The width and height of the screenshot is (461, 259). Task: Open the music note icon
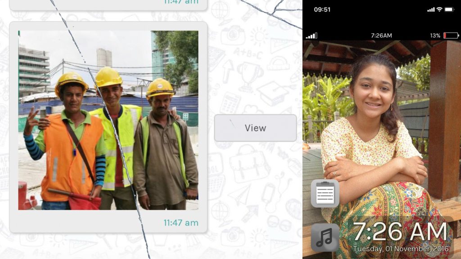(x=325, y=237)
